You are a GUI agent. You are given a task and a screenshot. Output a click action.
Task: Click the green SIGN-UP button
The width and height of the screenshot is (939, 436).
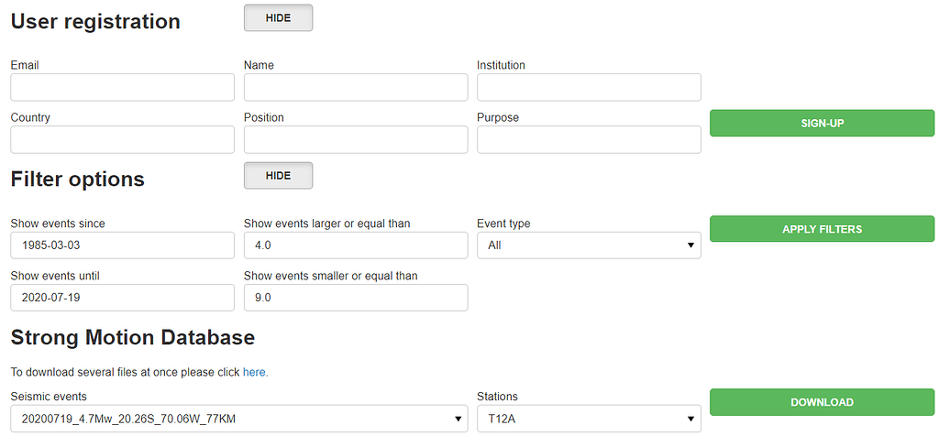[x=823, y=124]
